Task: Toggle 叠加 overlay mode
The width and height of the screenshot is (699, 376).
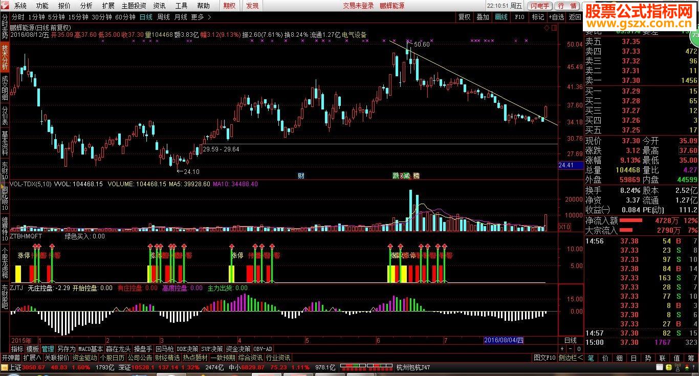Action: [x=483, y=17]
